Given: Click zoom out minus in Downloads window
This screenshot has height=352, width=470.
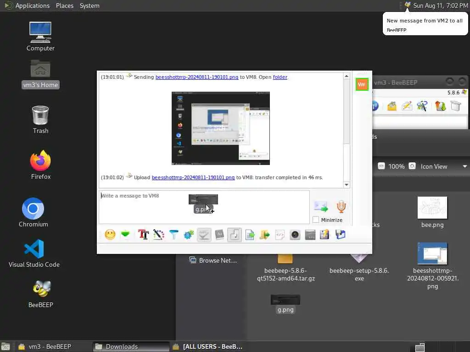Looking at the screenshot, I should [x=381, y=166].
